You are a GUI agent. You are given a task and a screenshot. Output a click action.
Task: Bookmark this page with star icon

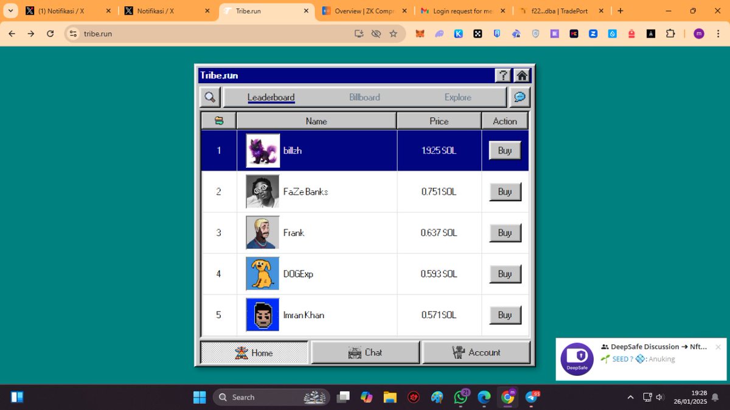click(x=393, y=34)
